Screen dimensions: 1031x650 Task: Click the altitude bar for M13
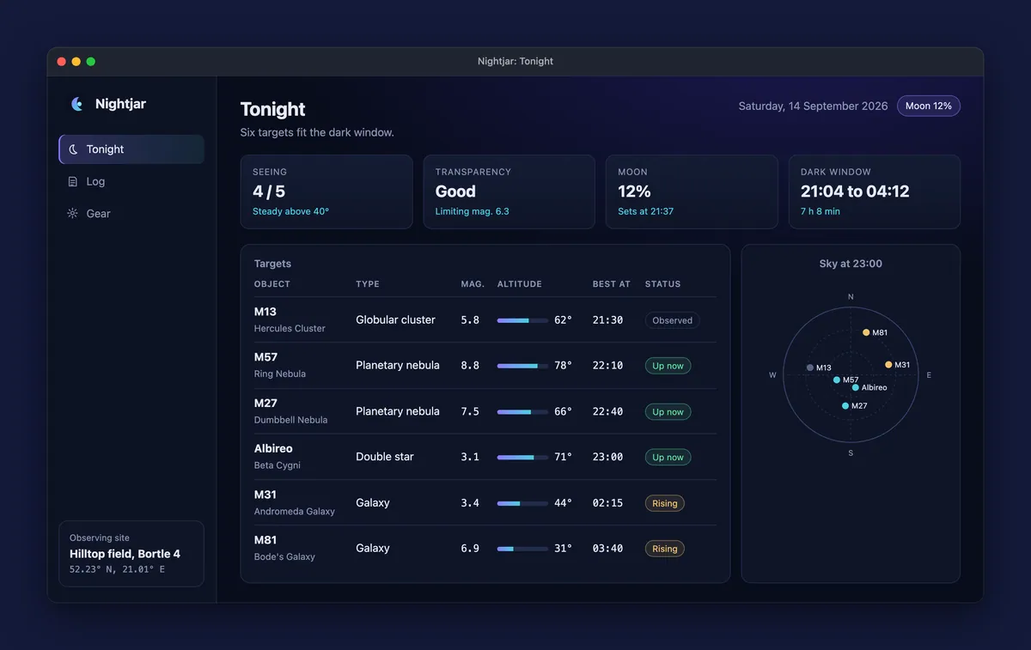522,320
